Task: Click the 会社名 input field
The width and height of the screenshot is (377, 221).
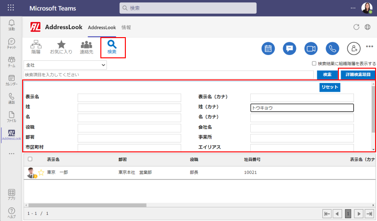Action: click(x=302, y=128)
